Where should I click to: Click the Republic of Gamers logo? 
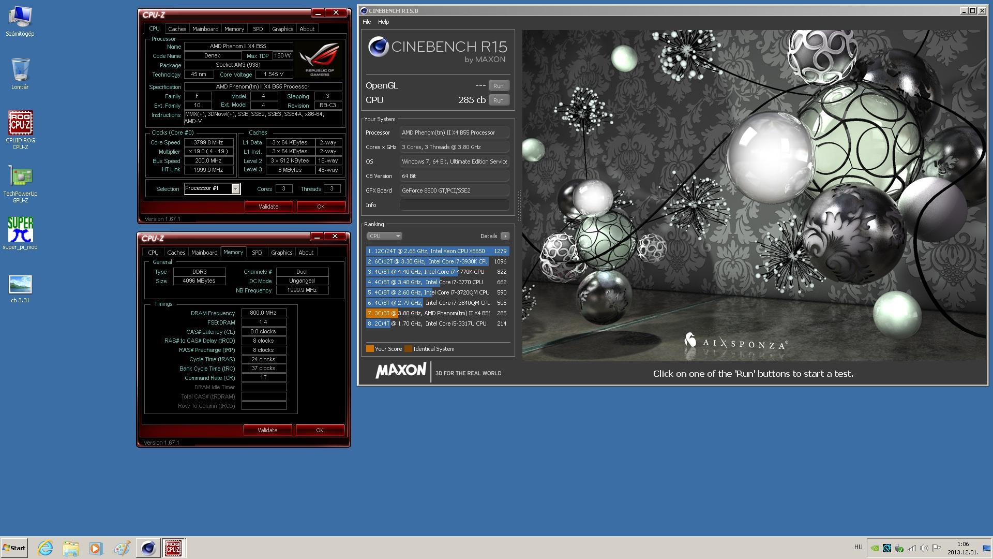coord(320,60)
